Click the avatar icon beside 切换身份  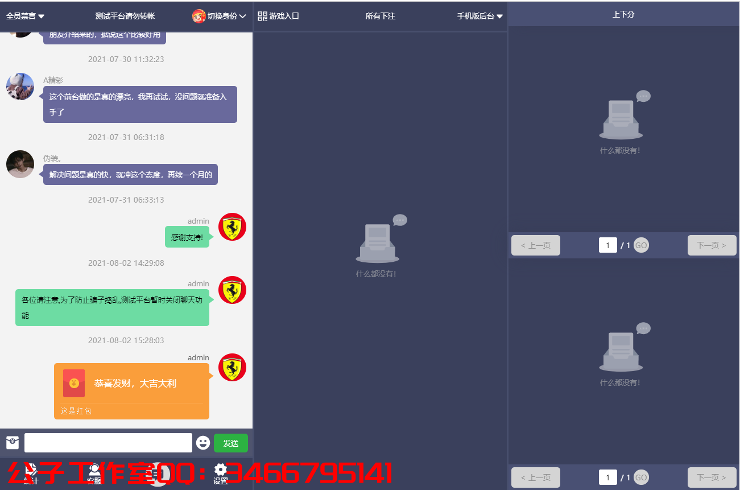199,17
